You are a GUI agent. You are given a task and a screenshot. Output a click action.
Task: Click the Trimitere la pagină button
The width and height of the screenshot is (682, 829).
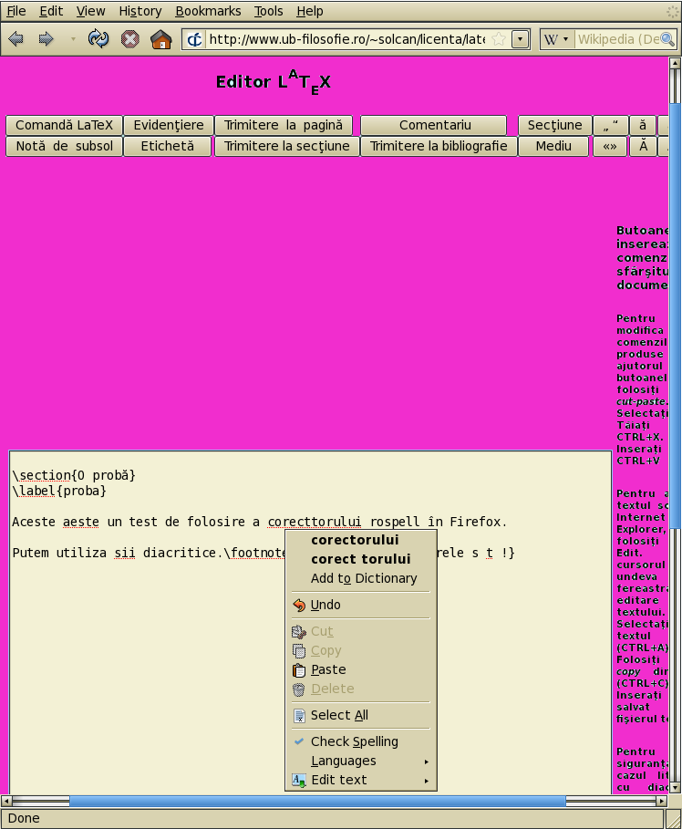click(x=284, y=125)
